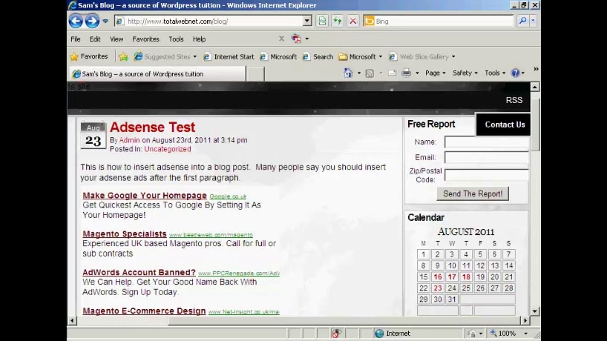Show more command bar items via double chevron
The image size is (607, 341).
(536, 69)
